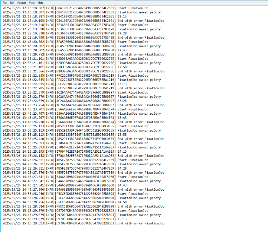Click 'Start FixationJob' on the 14:28:26.811 line
This screenshot has height=232, width=268.
click(x=133, y=160)
